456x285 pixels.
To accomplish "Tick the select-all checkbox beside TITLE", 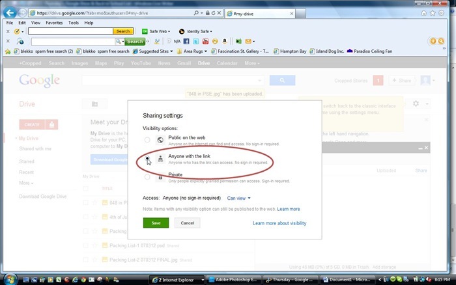I will click(86, 189).
